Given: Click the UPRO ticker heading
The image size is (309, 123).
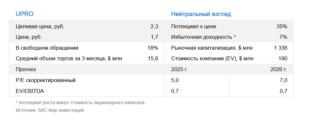Looking at the screenshot, I should coord(24,14).
